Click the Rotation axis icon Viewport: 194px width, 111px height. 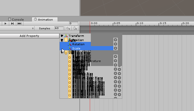click(70, 44)
